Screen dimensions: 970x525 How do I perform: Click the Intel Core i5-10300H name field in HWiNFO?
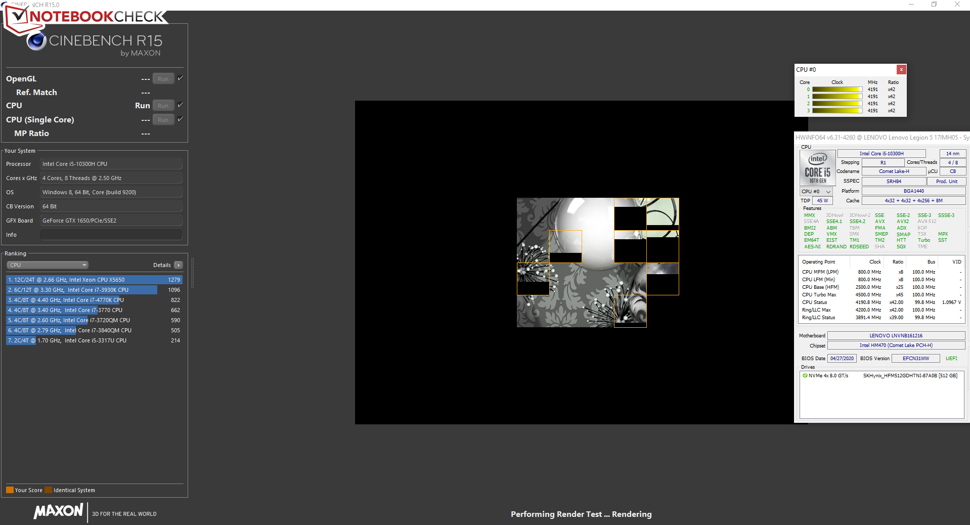pyautogui.click(x=881, y=154)
